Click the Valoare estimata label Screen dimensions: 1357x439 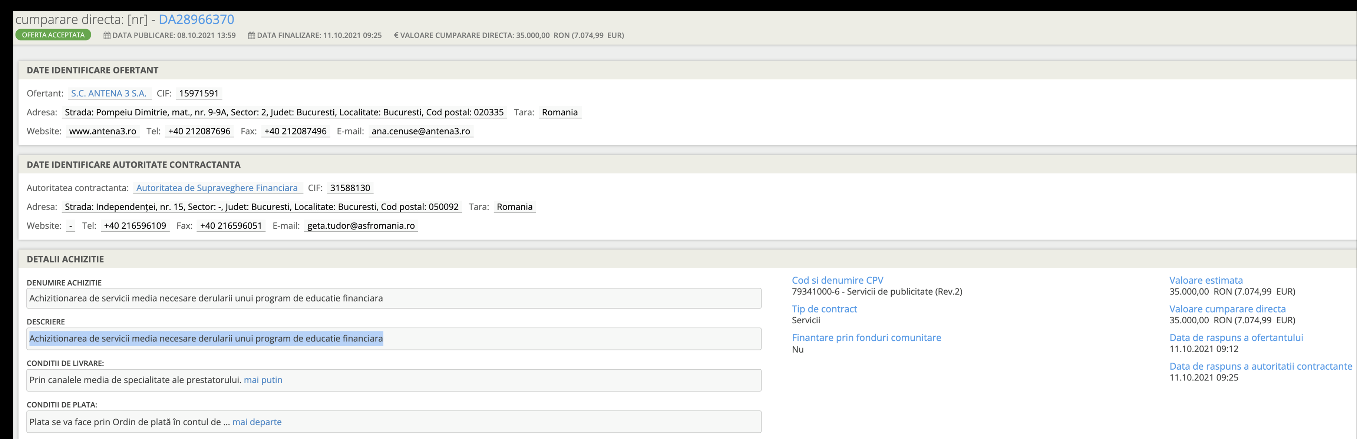click(1205, 280)
